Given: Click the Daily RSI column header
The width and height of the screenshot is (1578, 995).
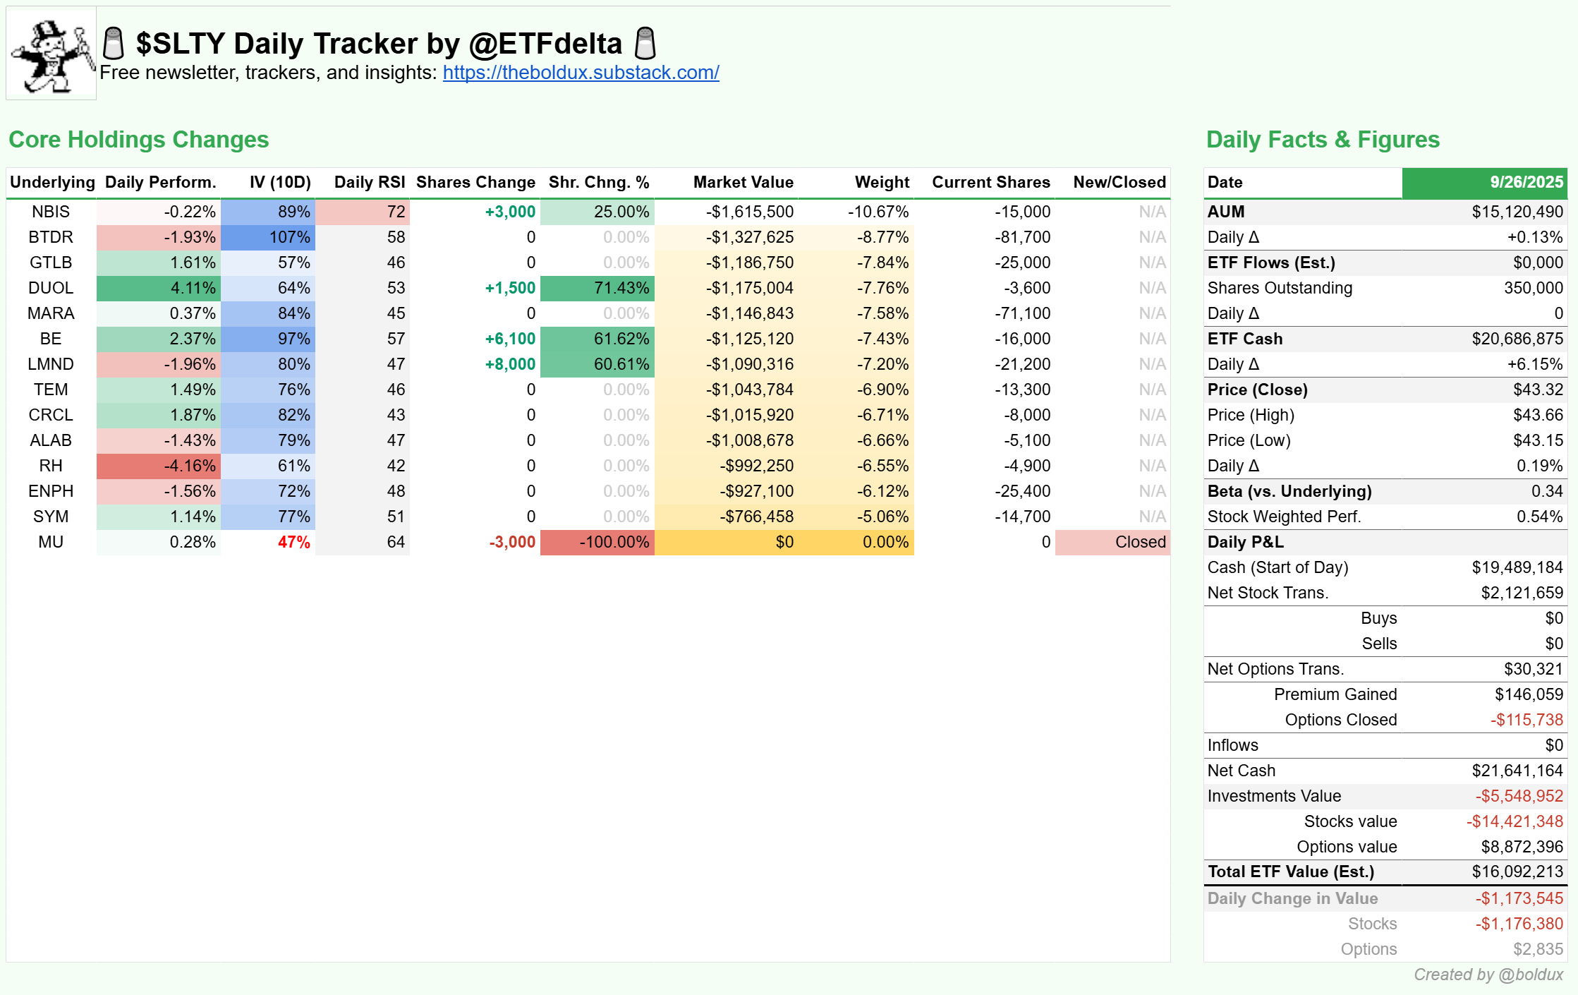Looking at the screenshot, I should coord(369,182).
